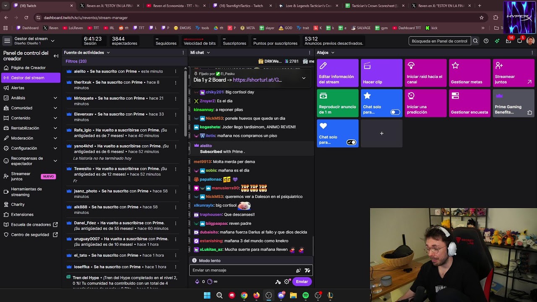Open Página de Creador in sidebar
This screenshot has width=537, height=302.
click(x=31, y=68)
